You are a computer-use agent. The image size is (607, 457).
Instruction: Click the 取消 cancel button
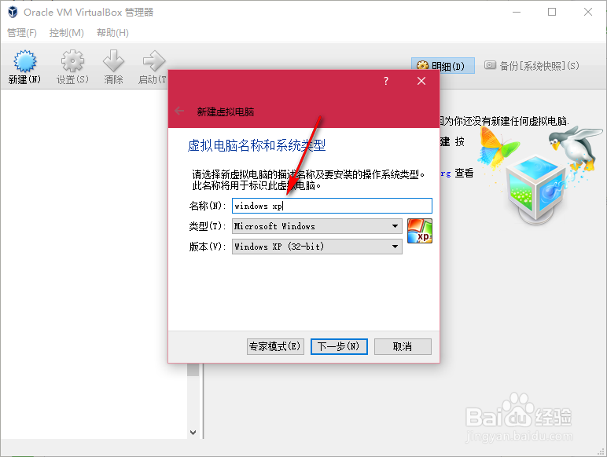point(403,346)
